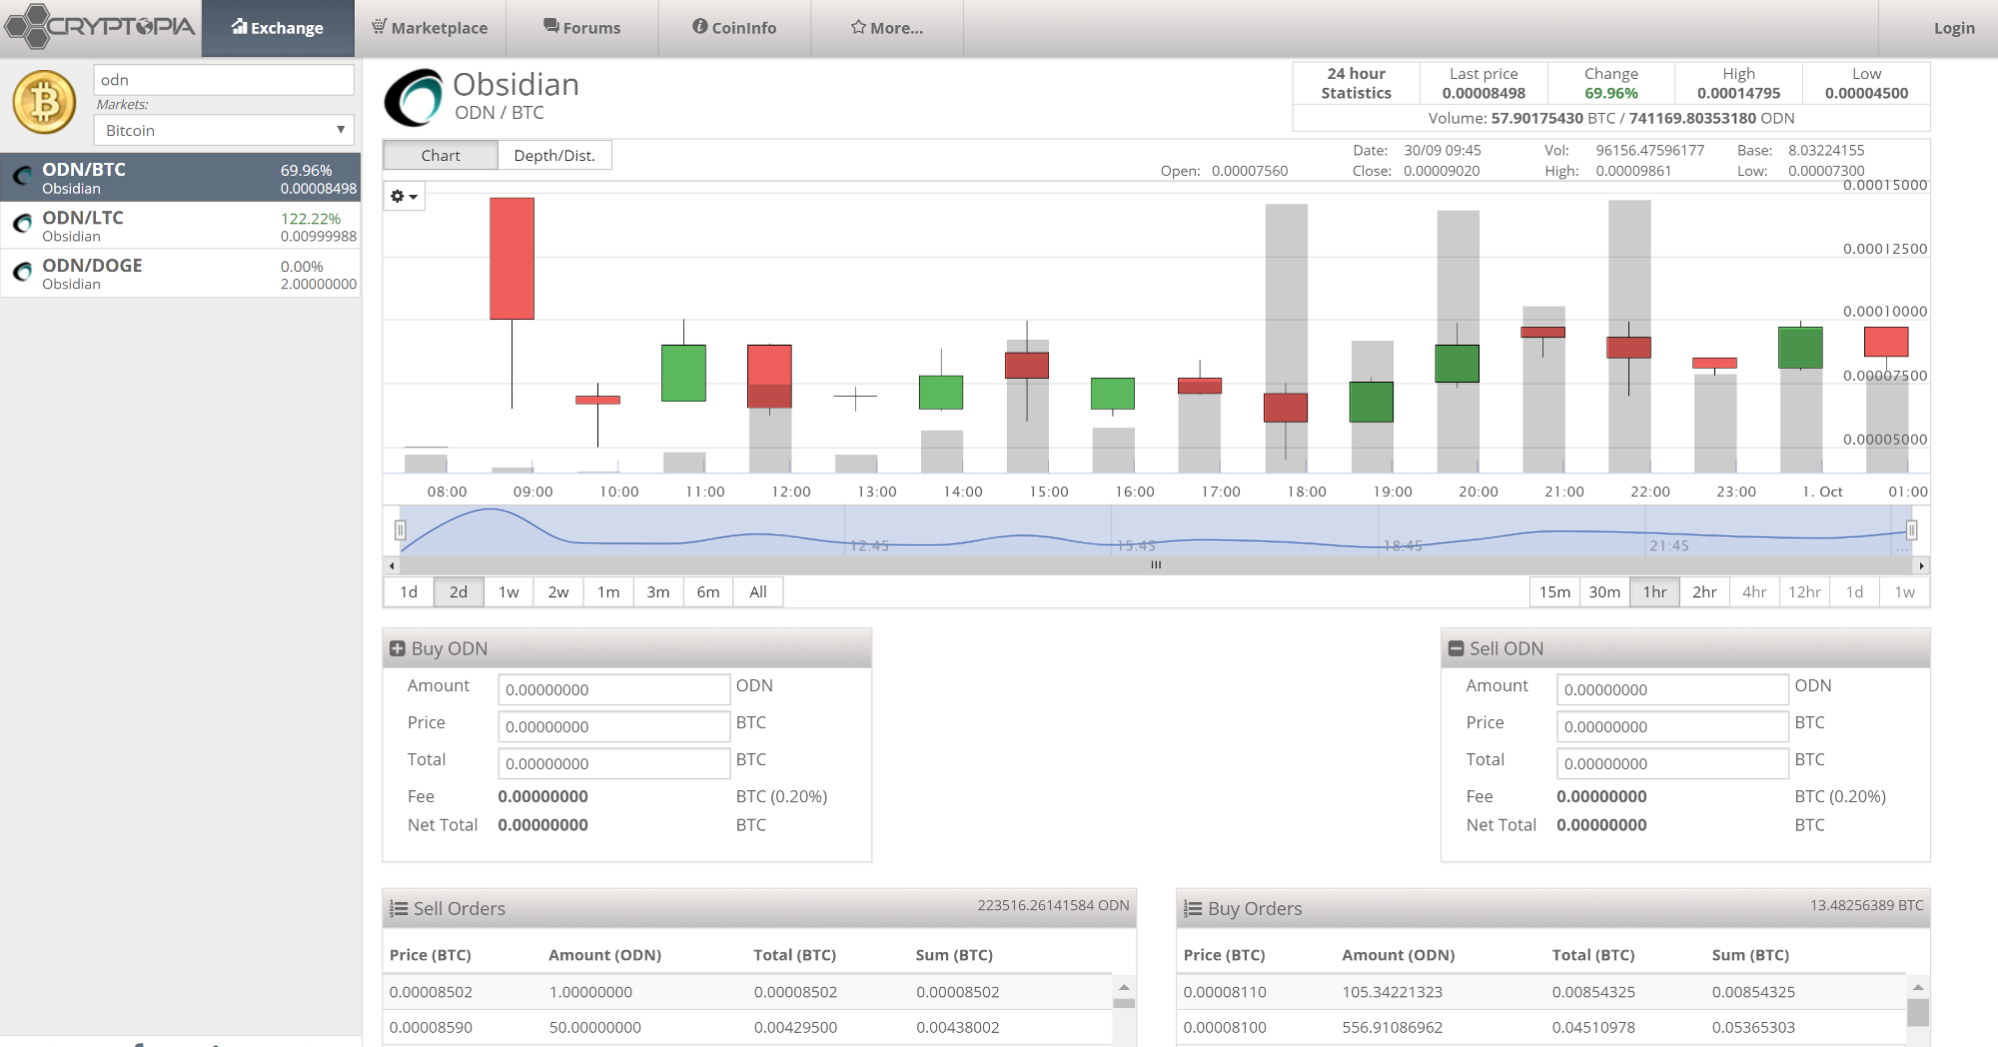Click the Last price 0.00008498 value
This screenshot has width=1998, height=1047.
click(1484, 93)
